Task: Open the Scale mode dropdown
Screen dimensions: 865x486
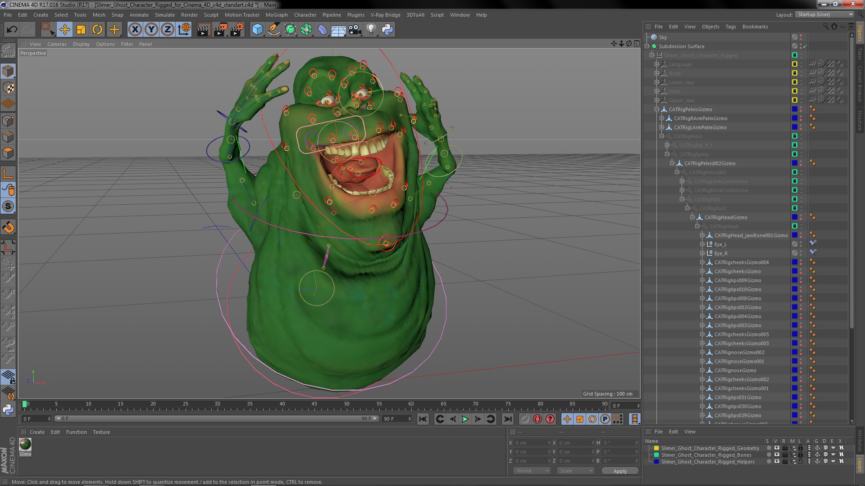Action: pos(575,471)
